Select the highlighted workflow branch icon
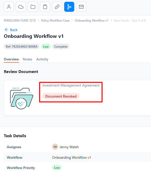 click(x=69, y=7)
